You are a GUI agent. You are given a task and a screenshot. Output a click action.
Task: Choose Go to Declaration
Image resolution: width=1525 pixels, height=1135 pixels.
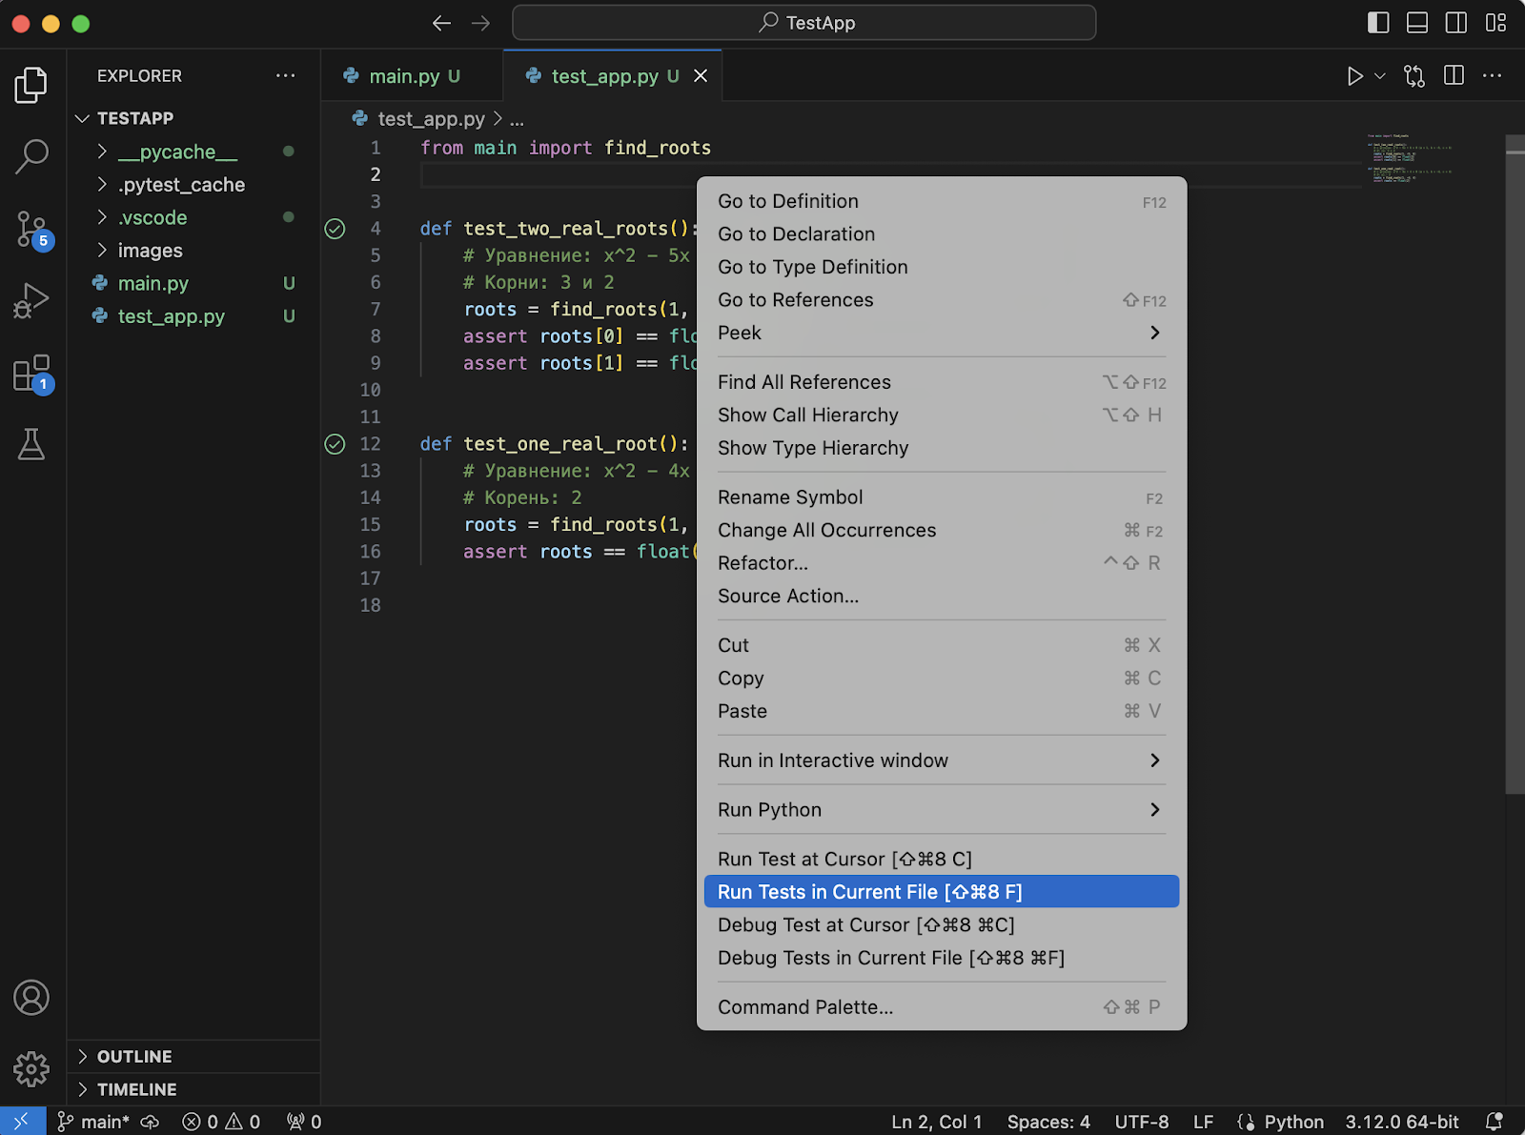tap(942, 234)
